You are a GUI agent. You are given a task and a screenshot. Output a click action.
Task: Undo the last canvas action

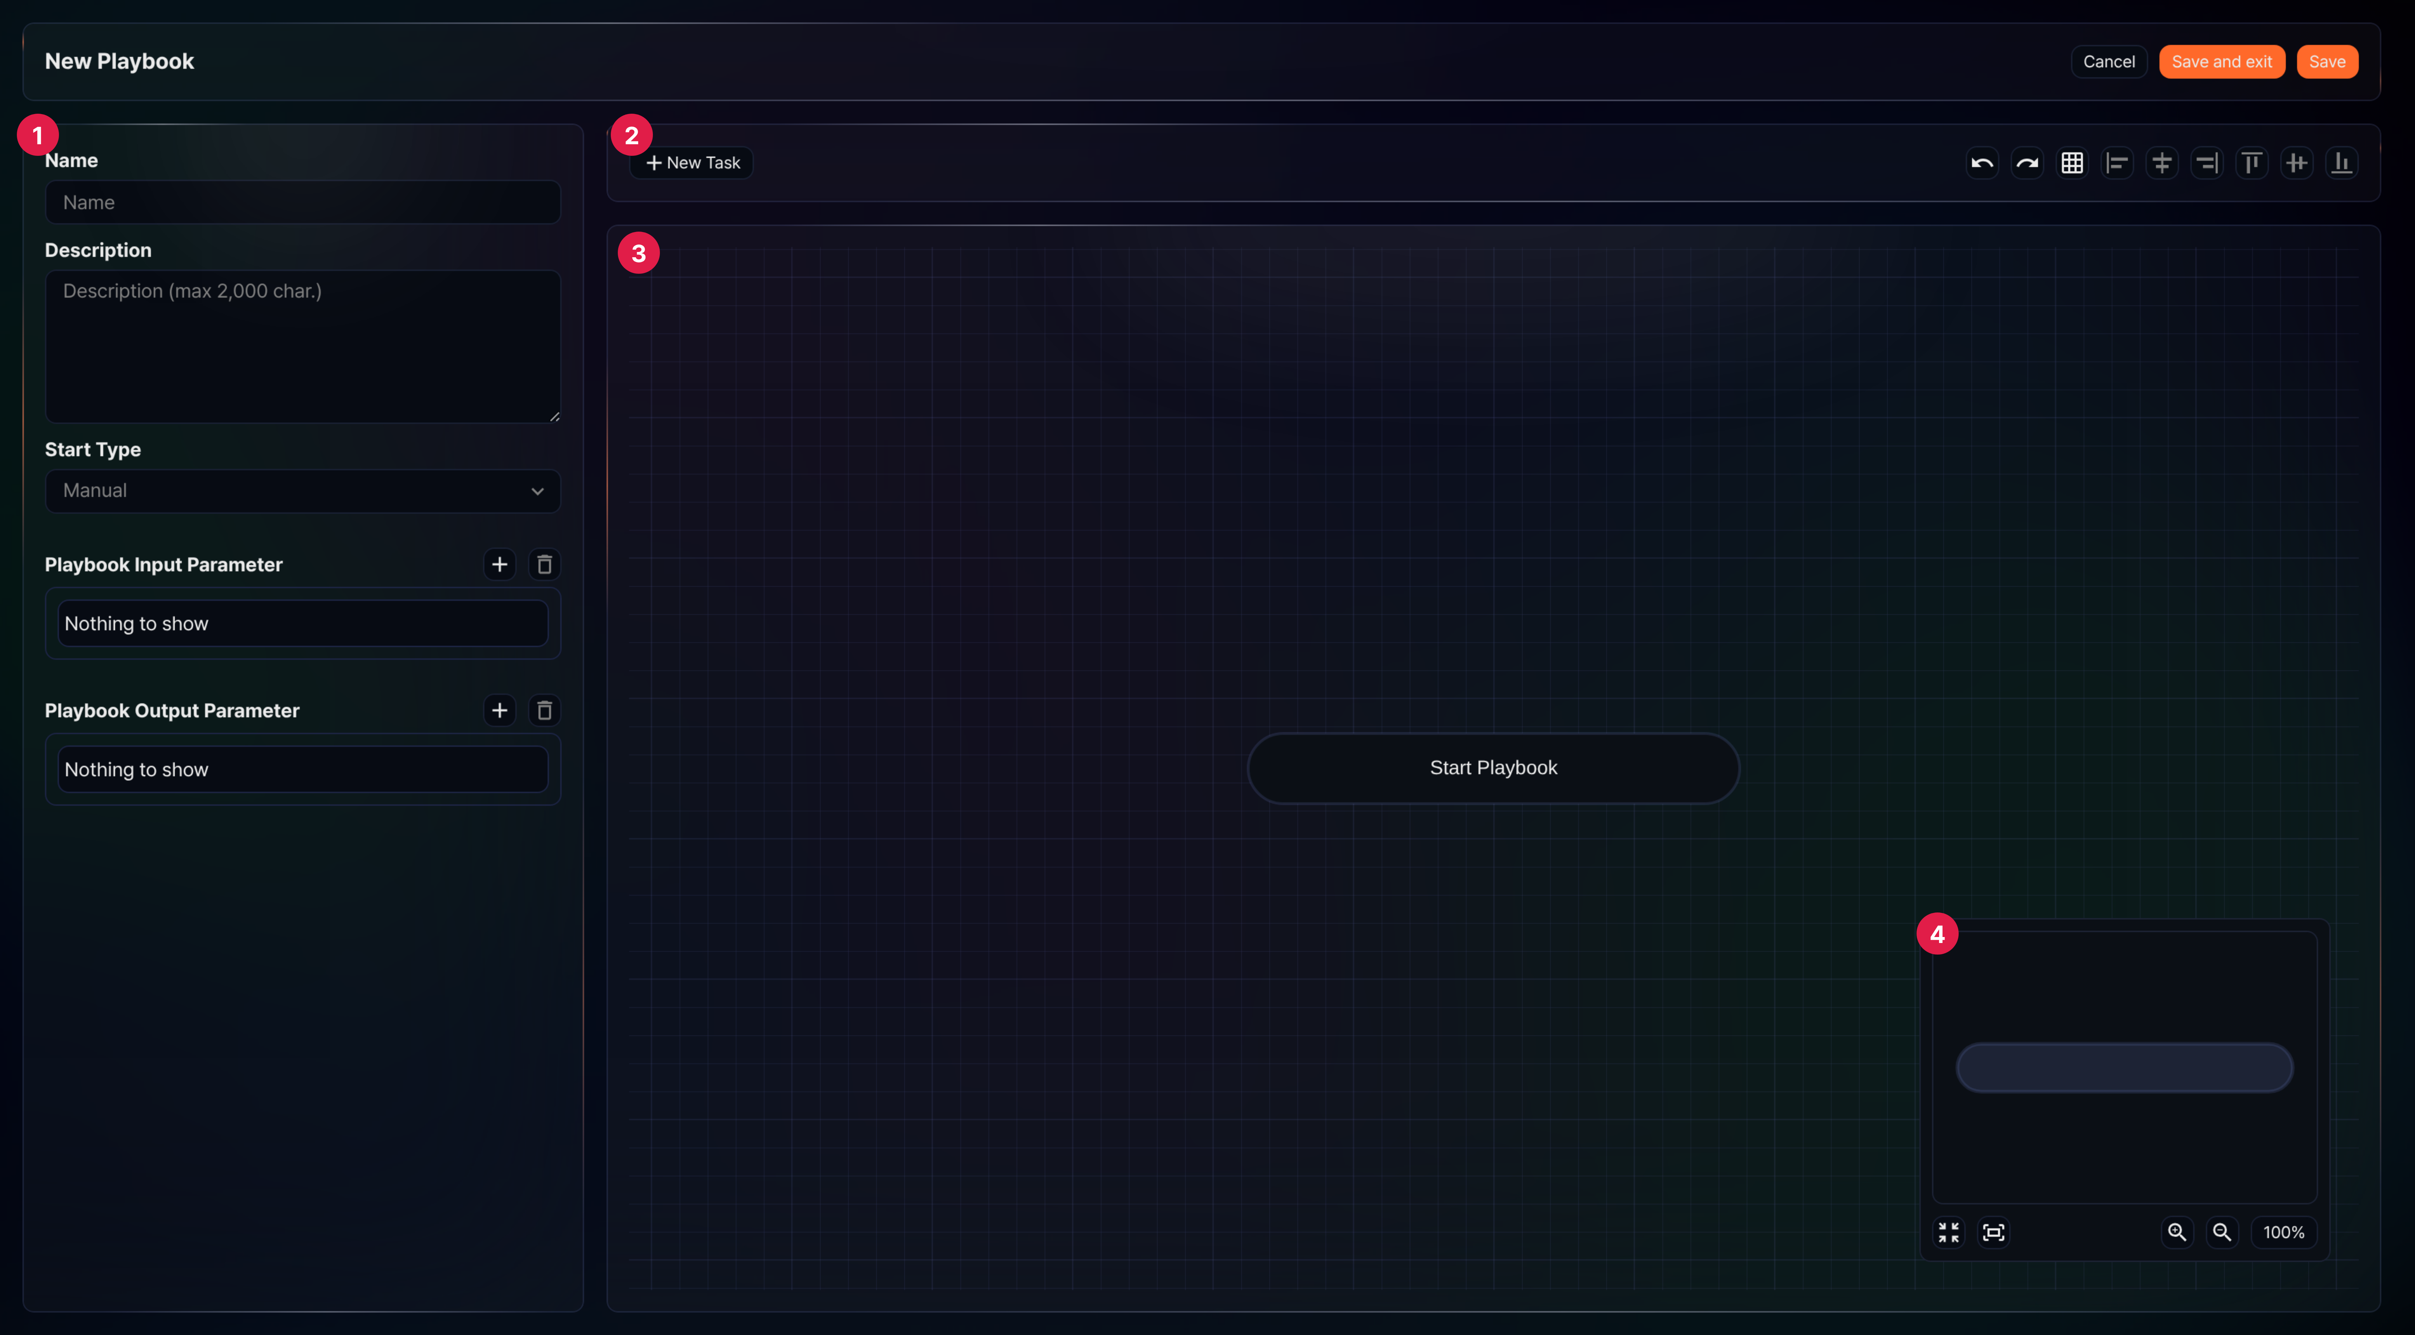[x=1982, y=163]
